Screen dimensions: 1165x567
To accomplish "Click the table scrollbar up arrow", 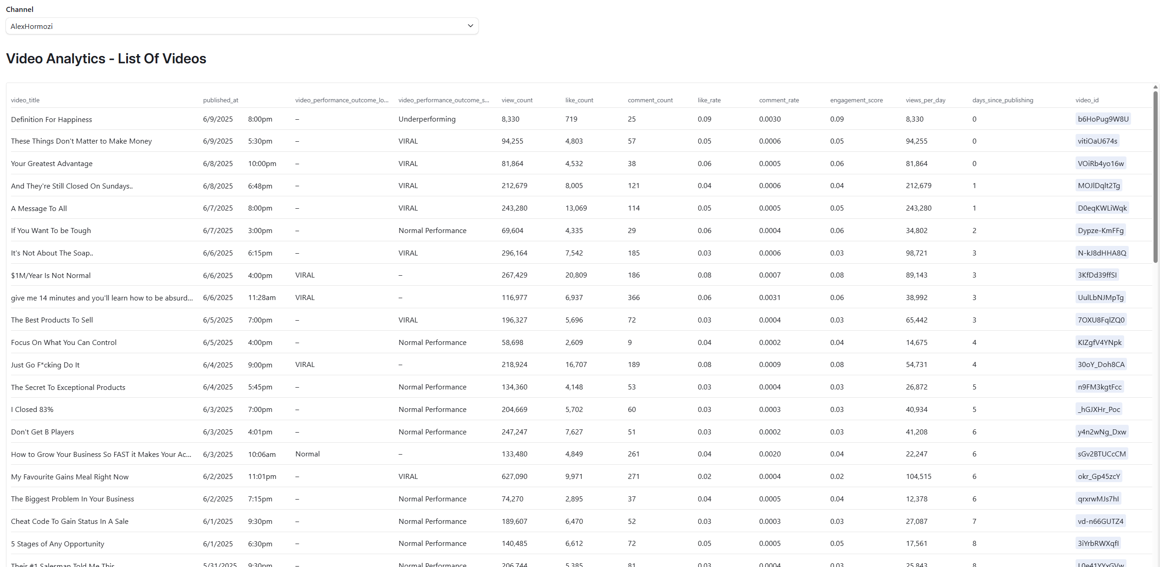I will (1155, 87).
